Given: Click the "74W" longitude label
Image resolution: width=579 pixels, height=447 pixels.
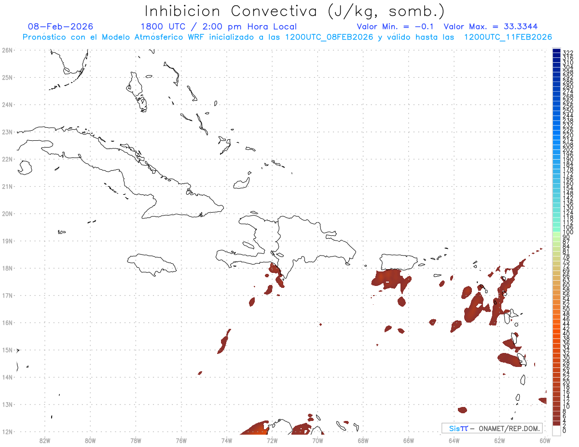Looking at the screenshot, I should click(227, 440).
